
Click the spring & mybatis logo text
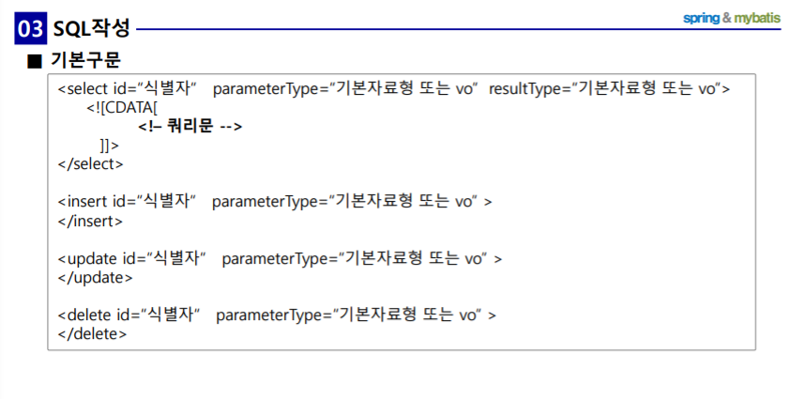pos(730,18)
